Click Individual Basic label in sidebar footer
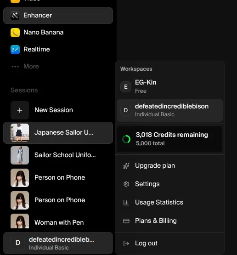Viewport: 237px width, 255px height. point(49,248)
